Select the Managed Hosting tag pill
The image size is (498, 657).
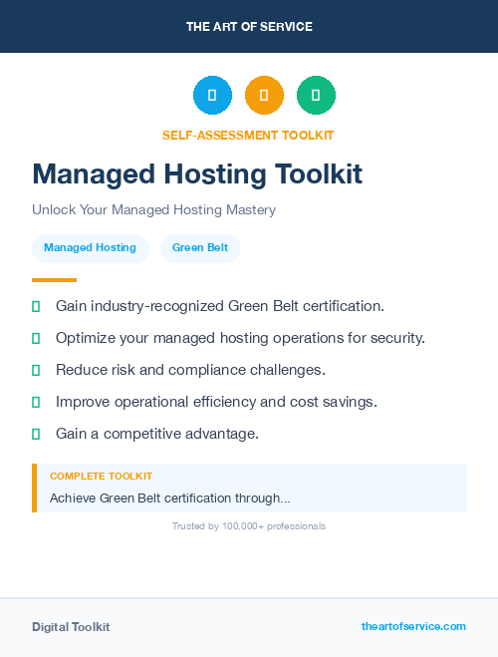(x=91, y=248)
